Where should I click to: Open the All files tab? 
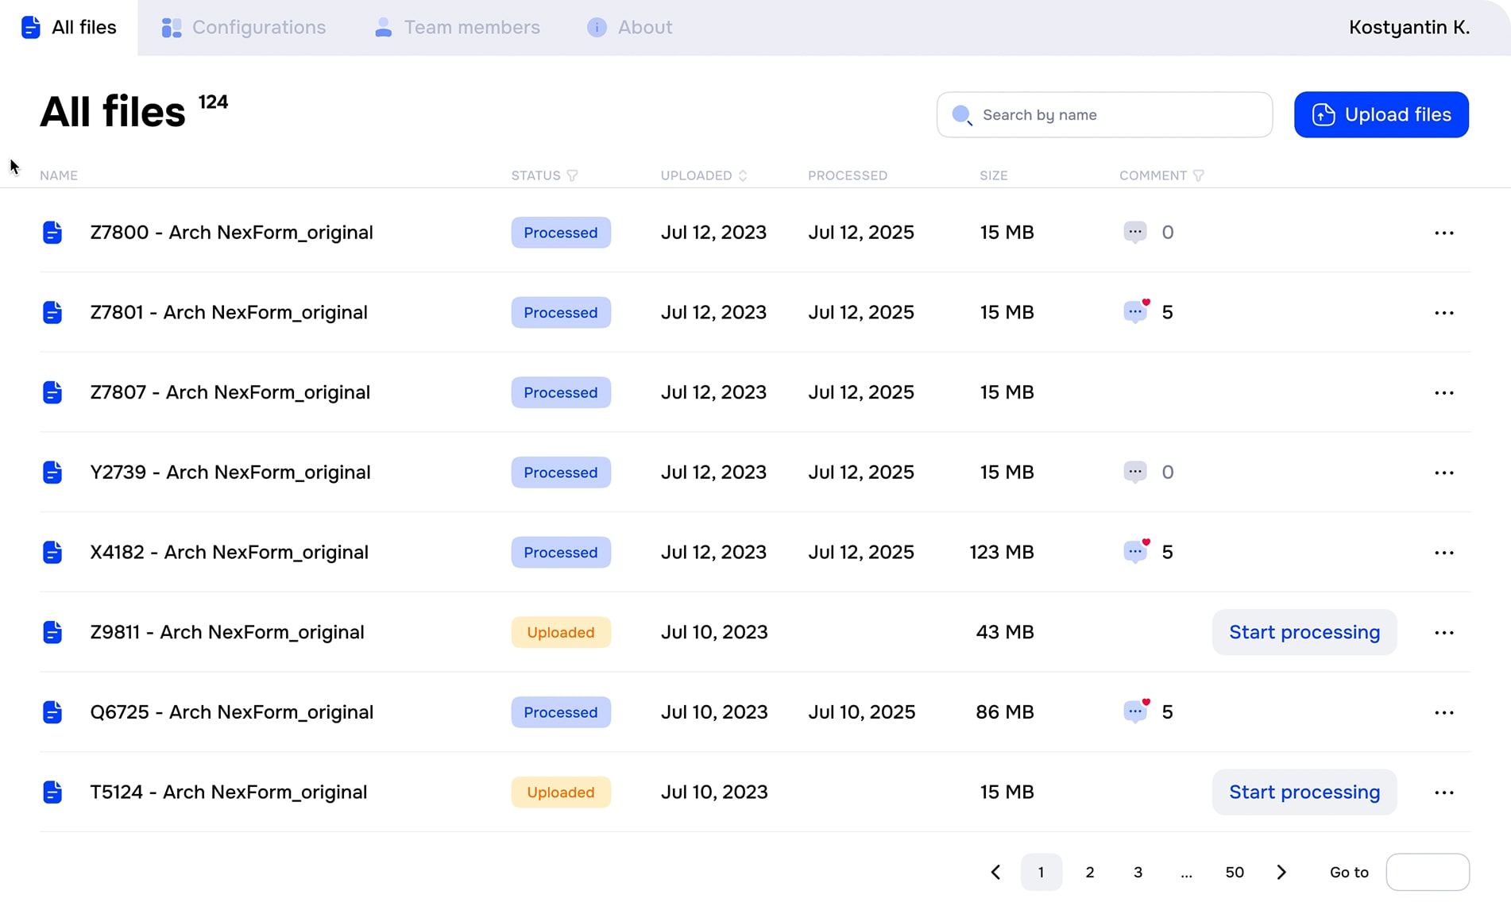tap(68, 27)
